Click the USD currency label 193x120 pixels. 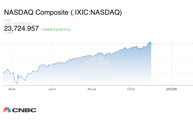[8, 21]
